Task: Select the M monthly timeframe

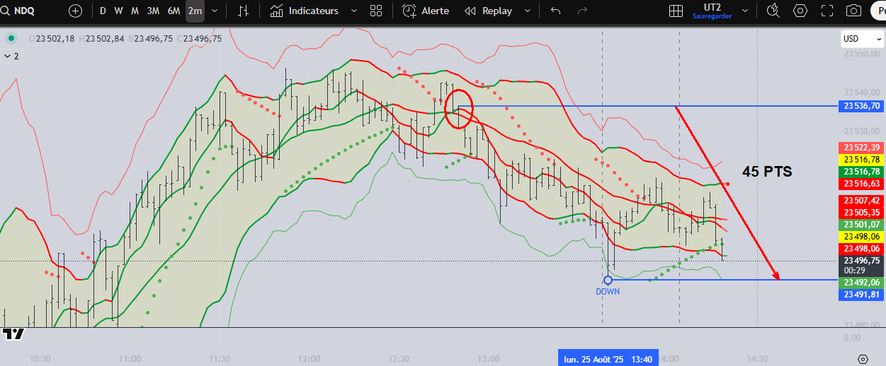Action: [x=135, y=11]
